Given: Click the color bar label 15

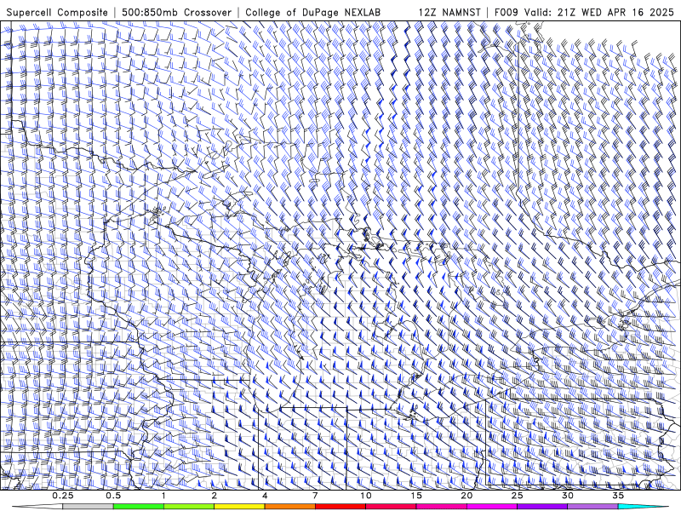Looking at the screenshot, I should click(416, 496).
